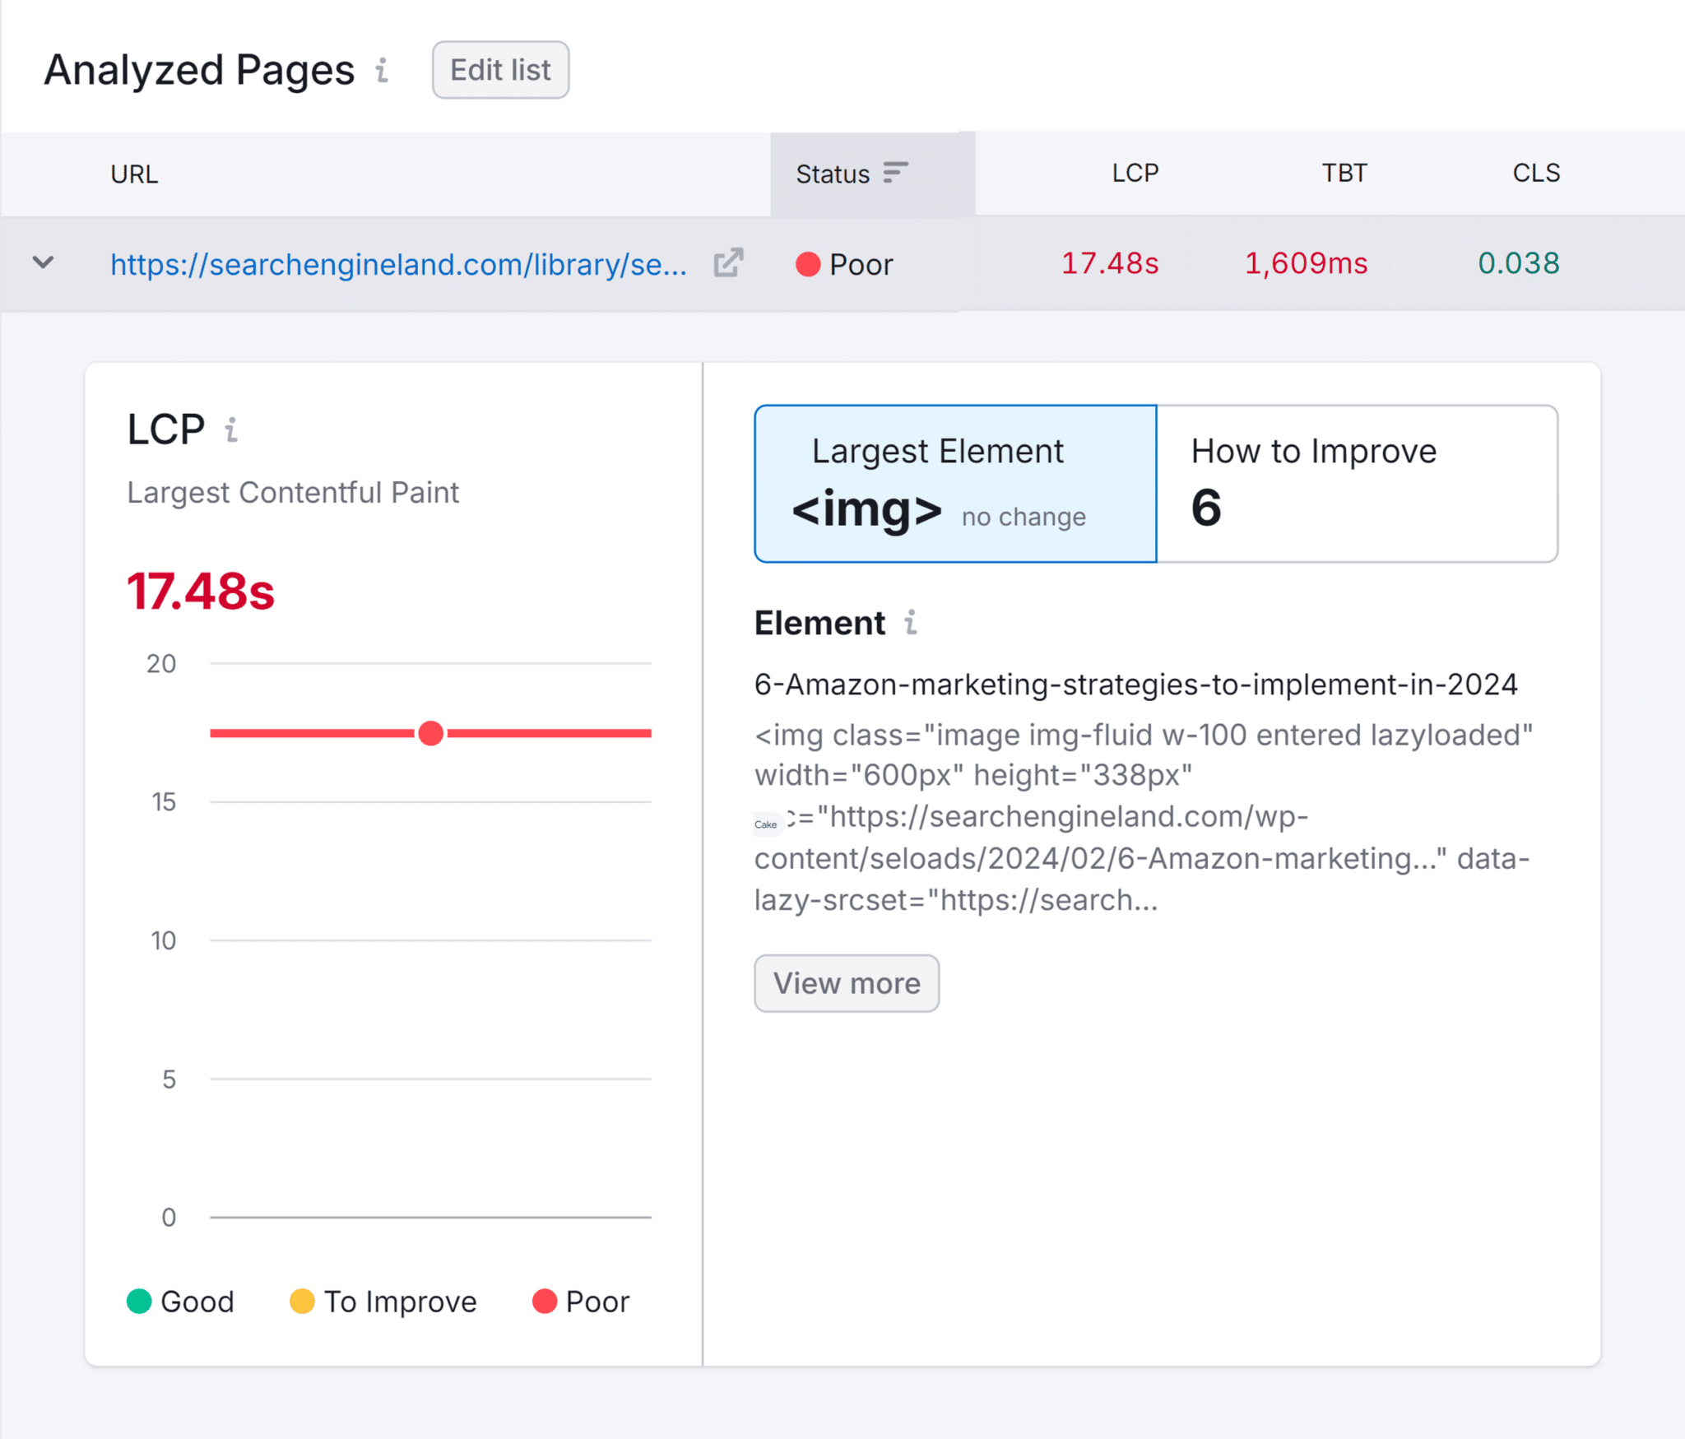This screenshot has width=1685, height=1439.
Task: Click the LCP column header
Action: click(x=1135, y=173)
